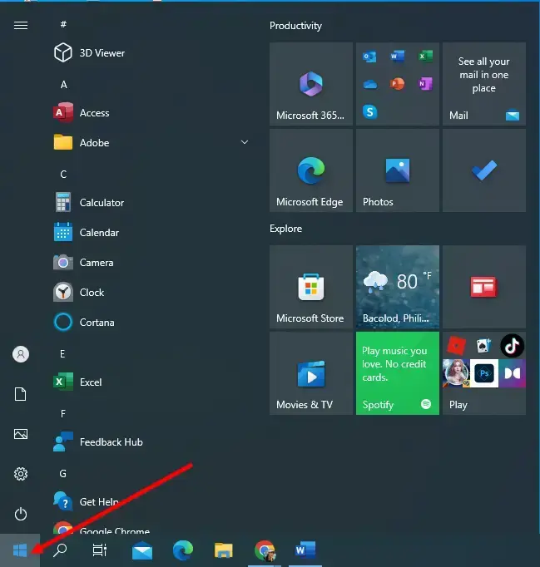This screenshot has height=567, width=540.
Task: Click the user account icon
Action: click(x=21, y=354)
